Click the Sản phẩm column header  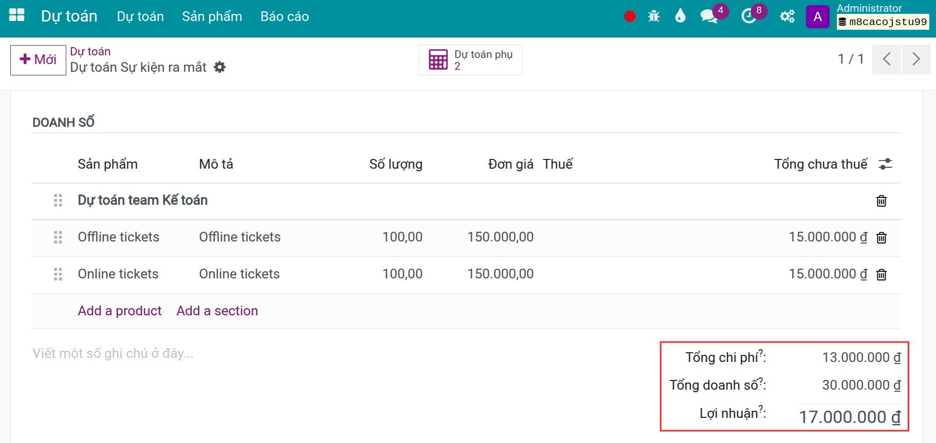tap(108, 164)
